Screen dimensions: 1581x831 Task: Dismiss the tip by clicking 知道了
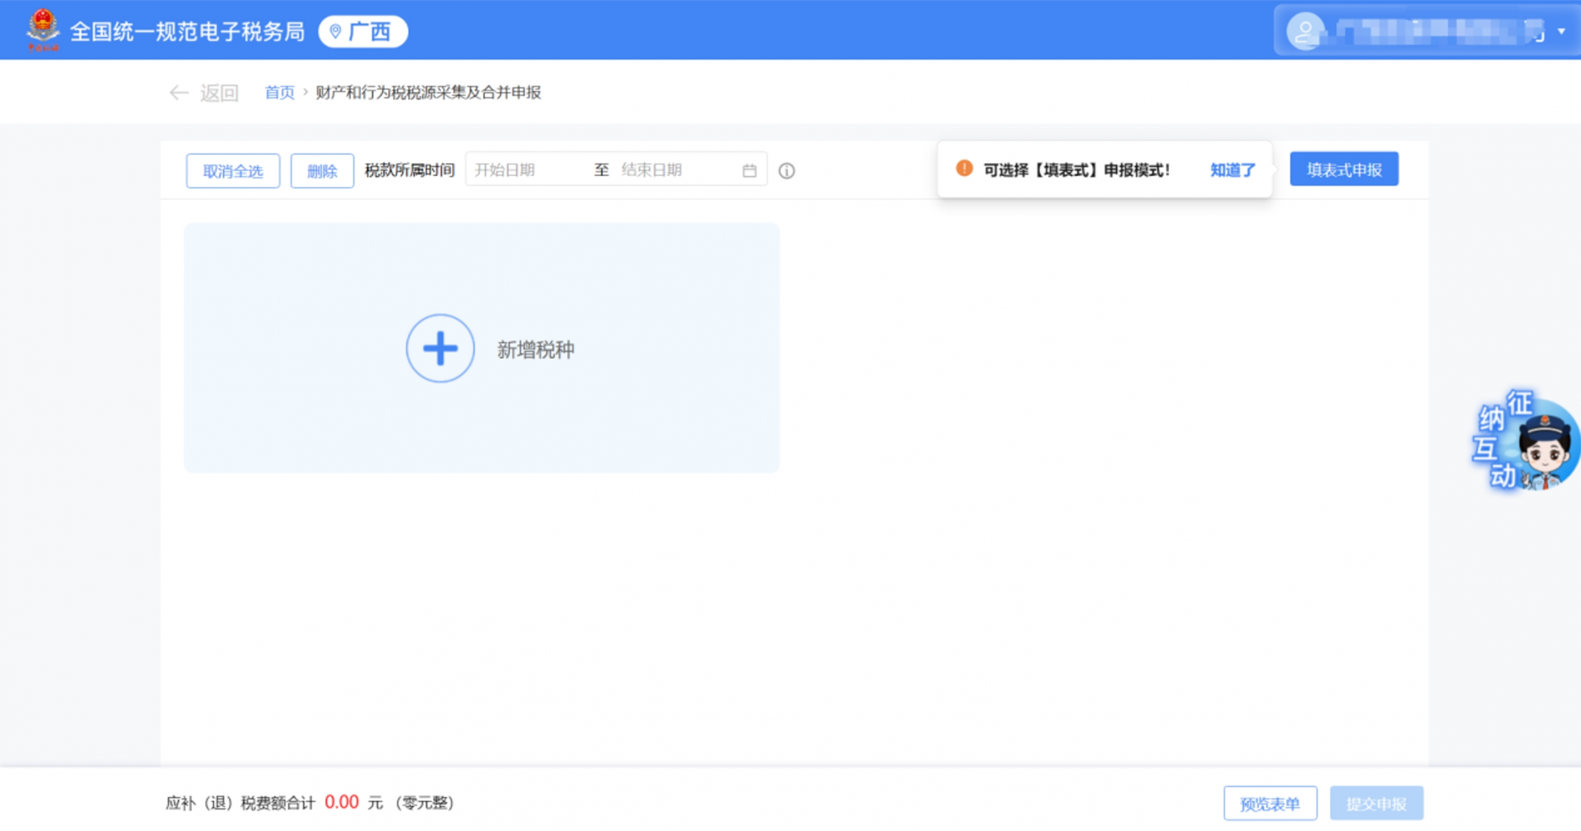pyautogui.click(x=1232, y=170)
